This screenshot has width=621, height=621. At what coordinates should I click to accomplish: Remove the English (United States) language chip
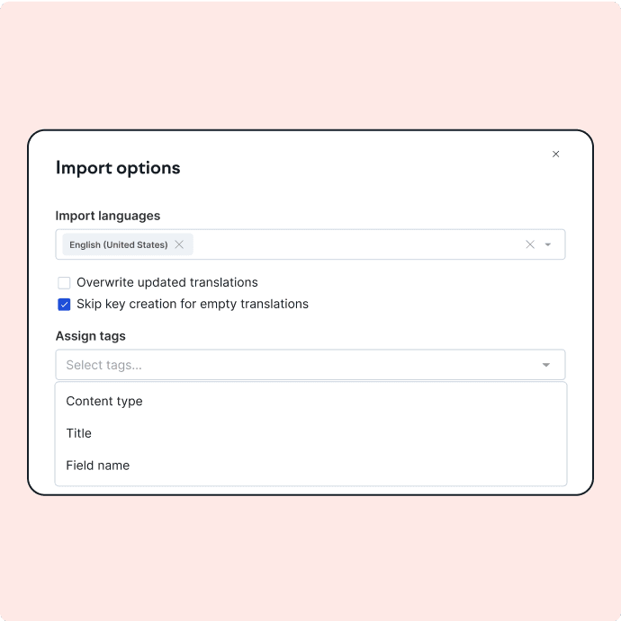point(179,244)
